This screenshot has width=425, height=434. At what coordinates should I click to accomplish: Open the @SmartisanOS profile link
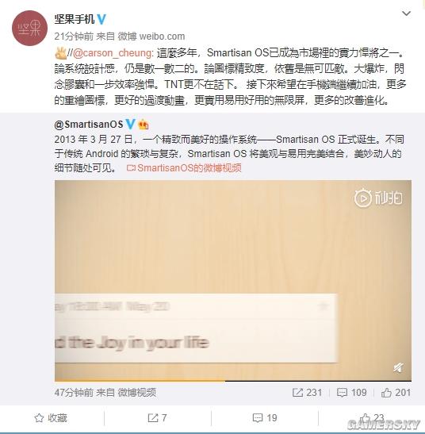click(x=89, y=125)
